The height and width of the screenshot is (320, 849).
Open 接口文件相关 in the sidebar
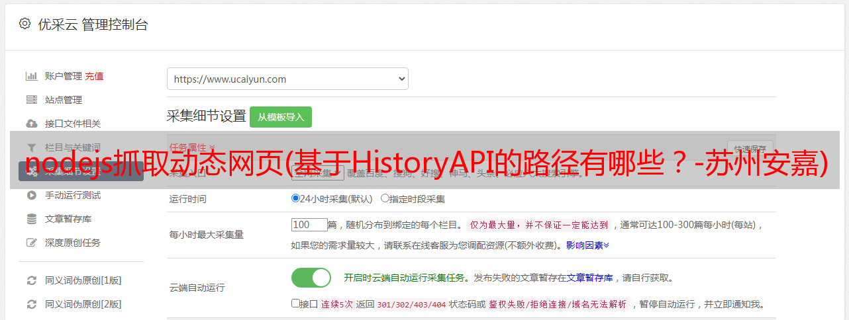[73, 124]
